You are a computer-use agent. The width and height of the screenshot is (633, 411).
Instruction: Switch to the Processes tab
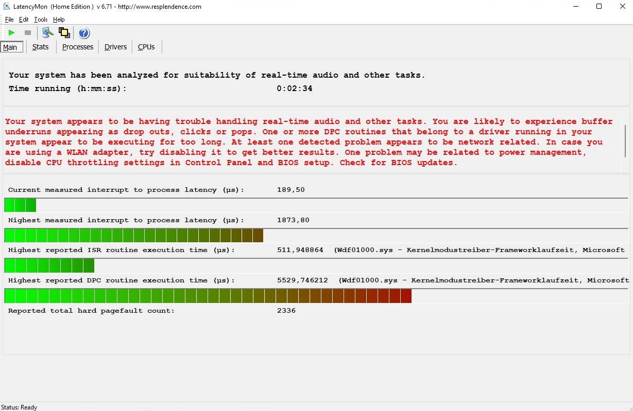78,47
